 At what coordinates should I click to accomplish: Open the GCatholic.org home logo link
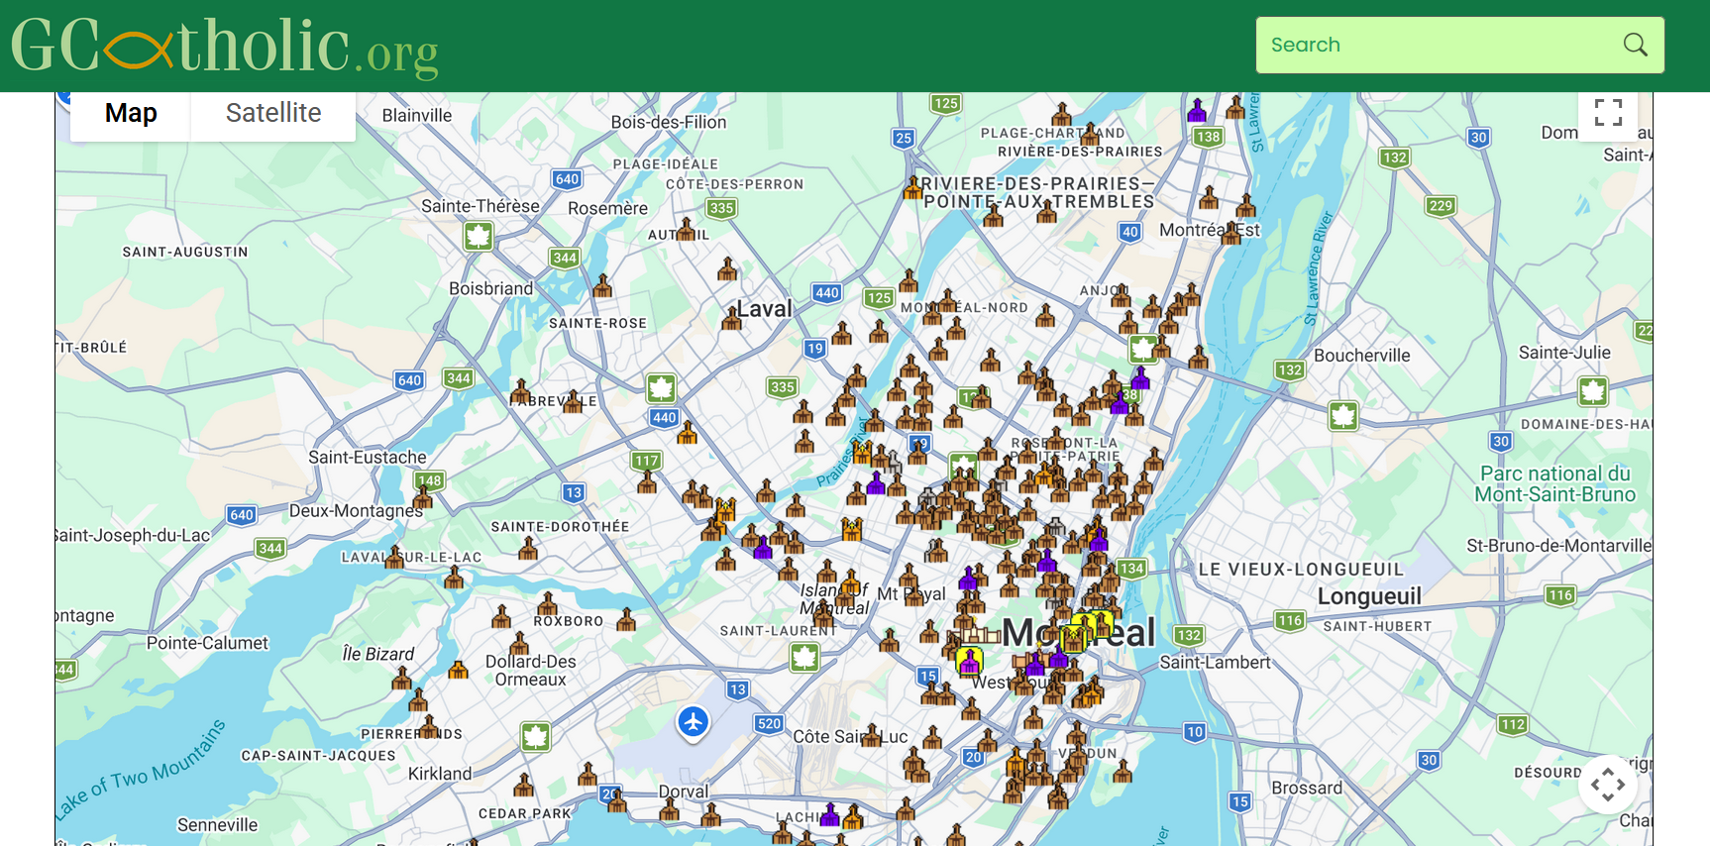225,47
